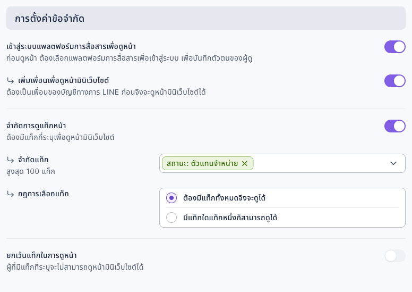
Task: Select ต้องมีแท็กทั้งหมดจึงจะดูได้ radio option
Action: [x=171, y=198]
